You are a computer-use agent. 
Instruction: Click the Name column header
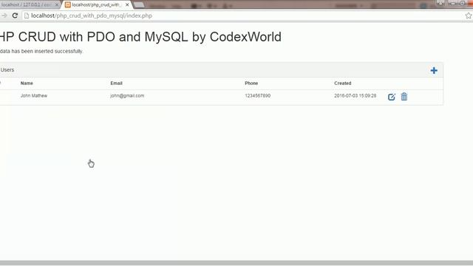tap(27, 83)
